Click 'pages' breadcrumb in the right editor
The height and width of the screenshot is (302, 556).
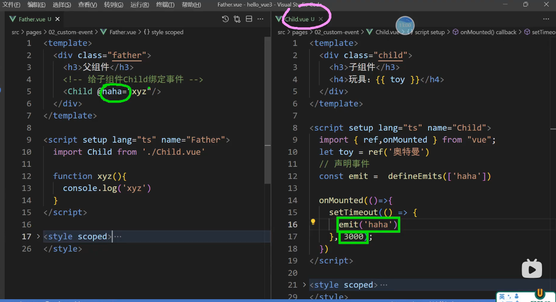pyautogui.click(x=300, y=32)
